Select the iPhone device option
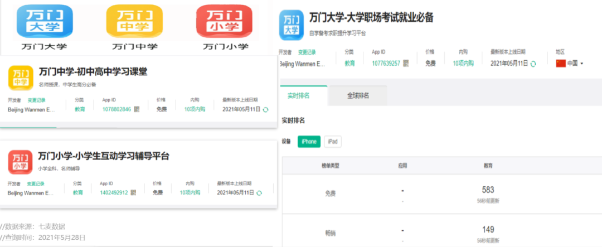 coord(309,142)
